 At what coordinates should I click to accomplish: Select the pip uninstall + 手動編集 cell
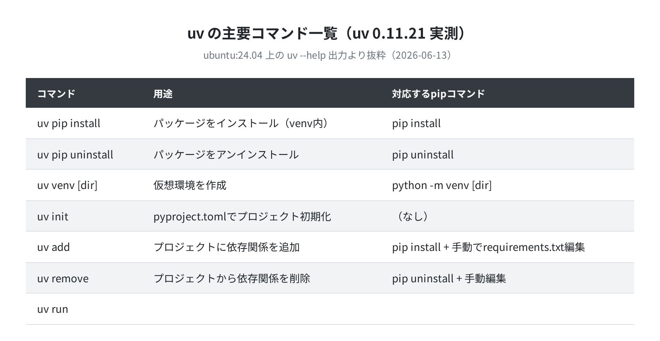point(449,278)
